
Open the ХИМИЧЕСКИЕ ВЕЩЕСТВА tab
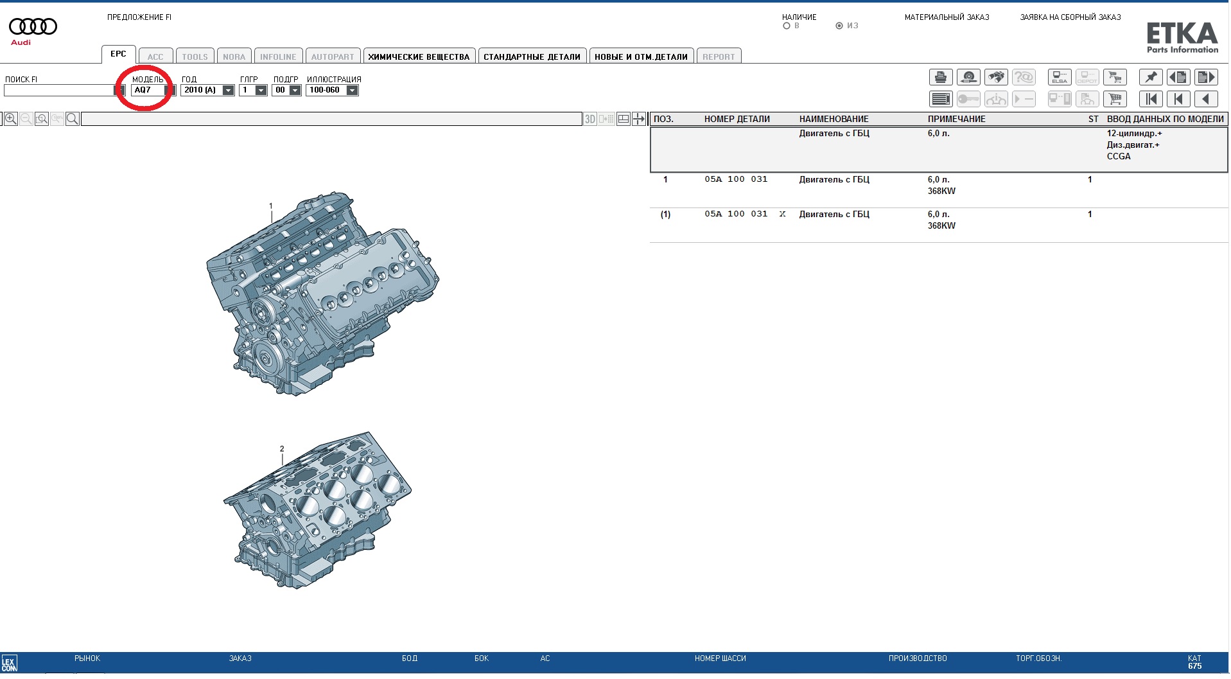[419, 57]
